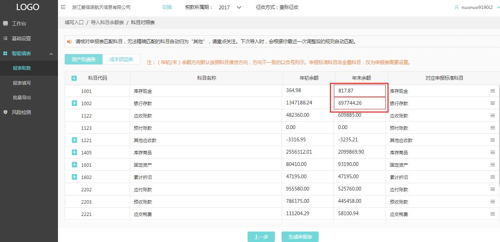Click the 年末余额 value 93190.00

pyautogui.click(x=348, y=164)
